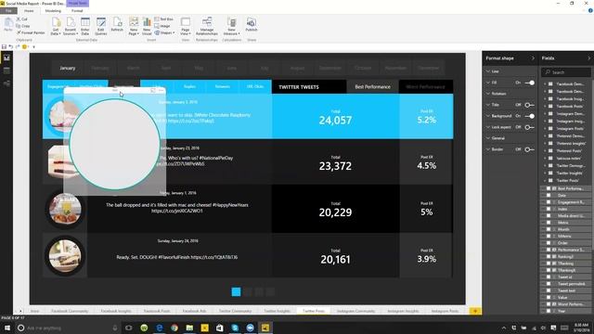
Task: Switch to Data view in left sidebar
Action: (6, 71)
